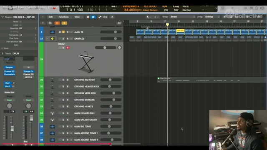Select the OPENING SHAKERS track name

tap(84, 100)
